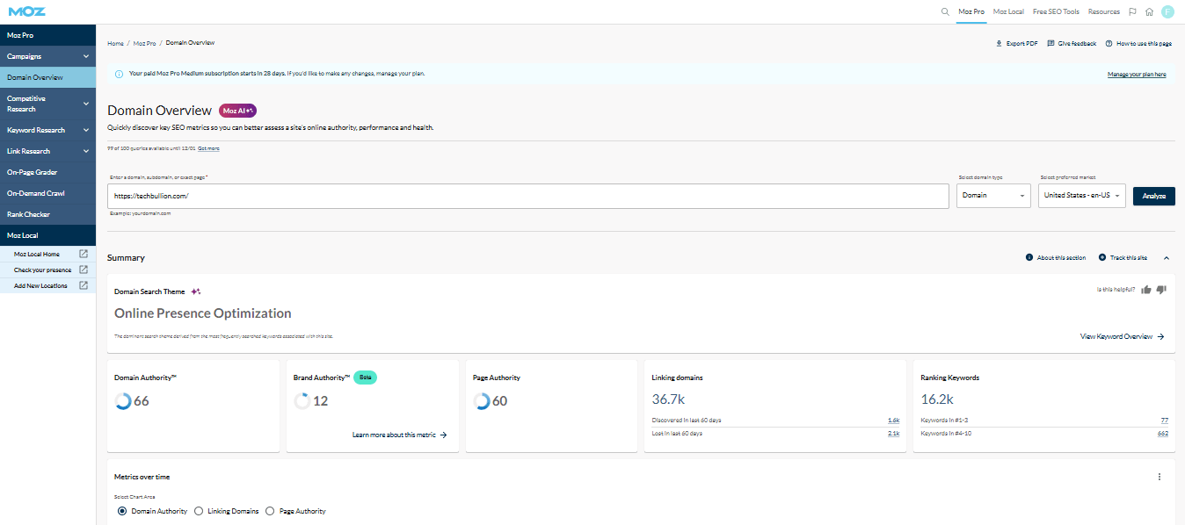Open the user avatar F menu

pyautogui.click(x=1167, y=11)
